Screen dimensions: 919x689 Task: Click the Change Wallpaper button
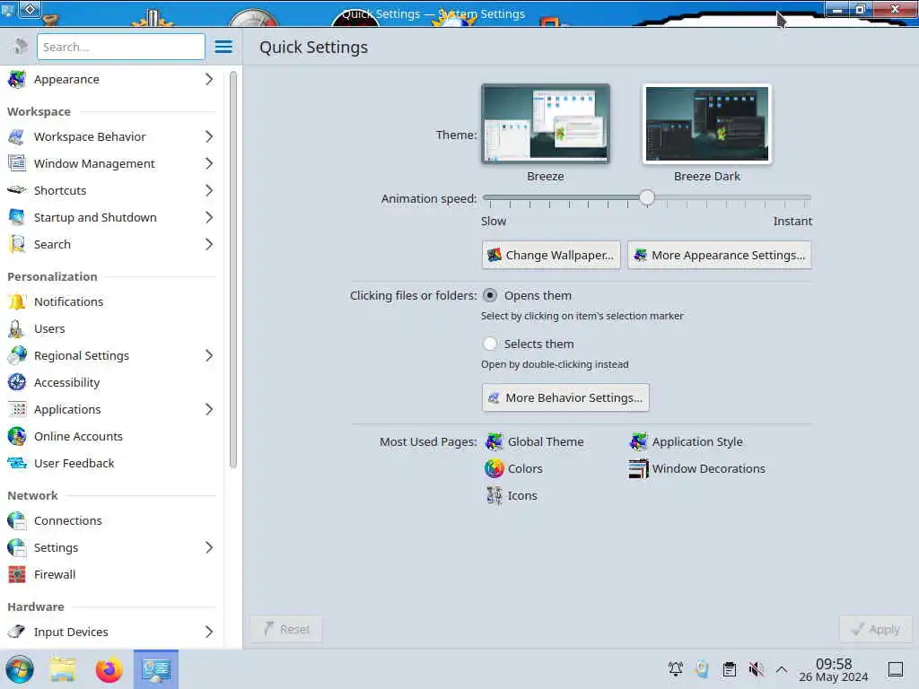point(551,256)
